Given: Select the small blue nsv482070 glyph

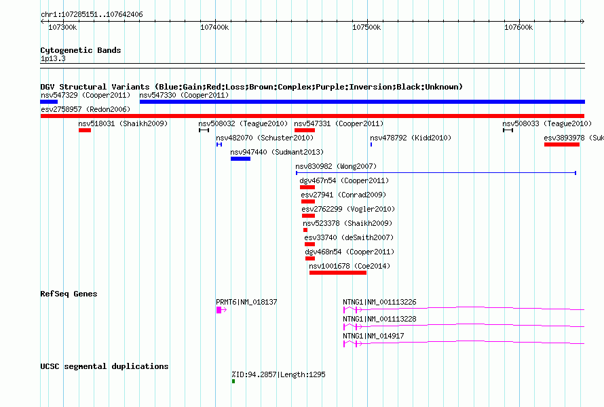Looking at the screenshot, I should [x=219, y=144].
